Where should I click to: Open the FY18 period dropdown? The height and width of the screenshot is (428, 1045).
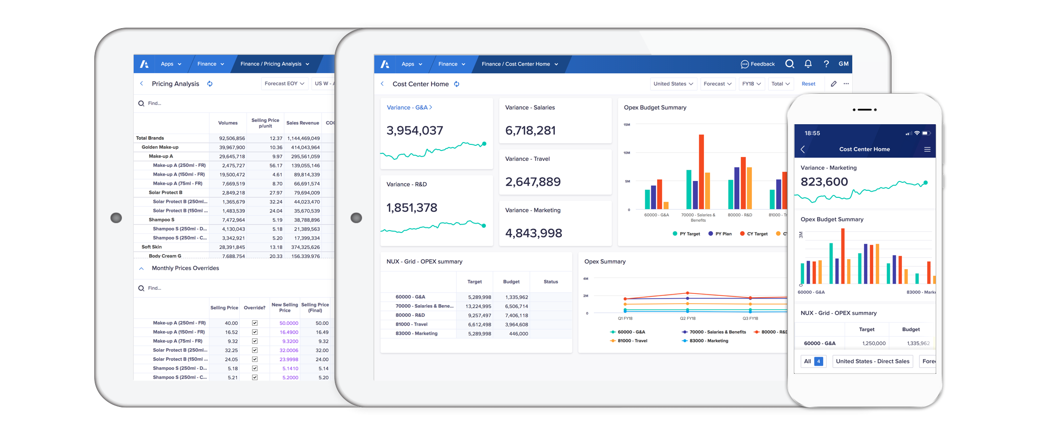click(751, 84)
